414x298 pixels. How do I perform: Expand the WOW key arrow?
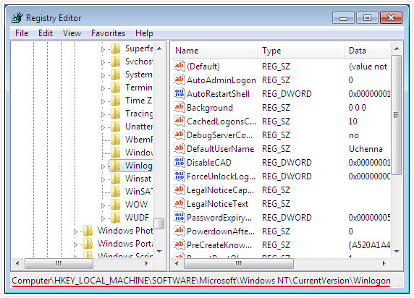(x=103, y=205)
